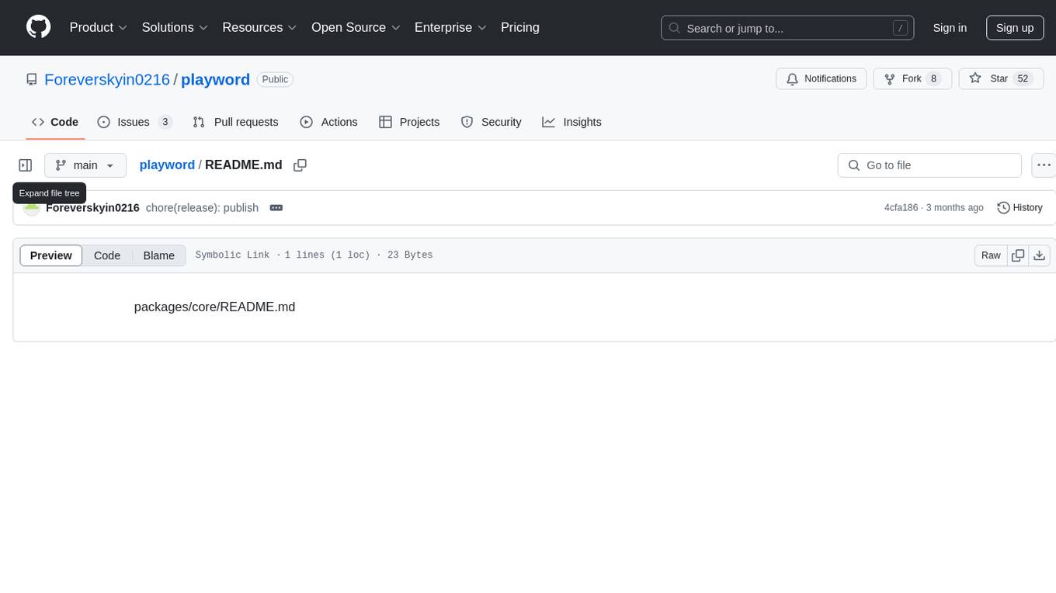
Task: Open the Projects tab
Action: pyautogui.click(x=409, y=122)
